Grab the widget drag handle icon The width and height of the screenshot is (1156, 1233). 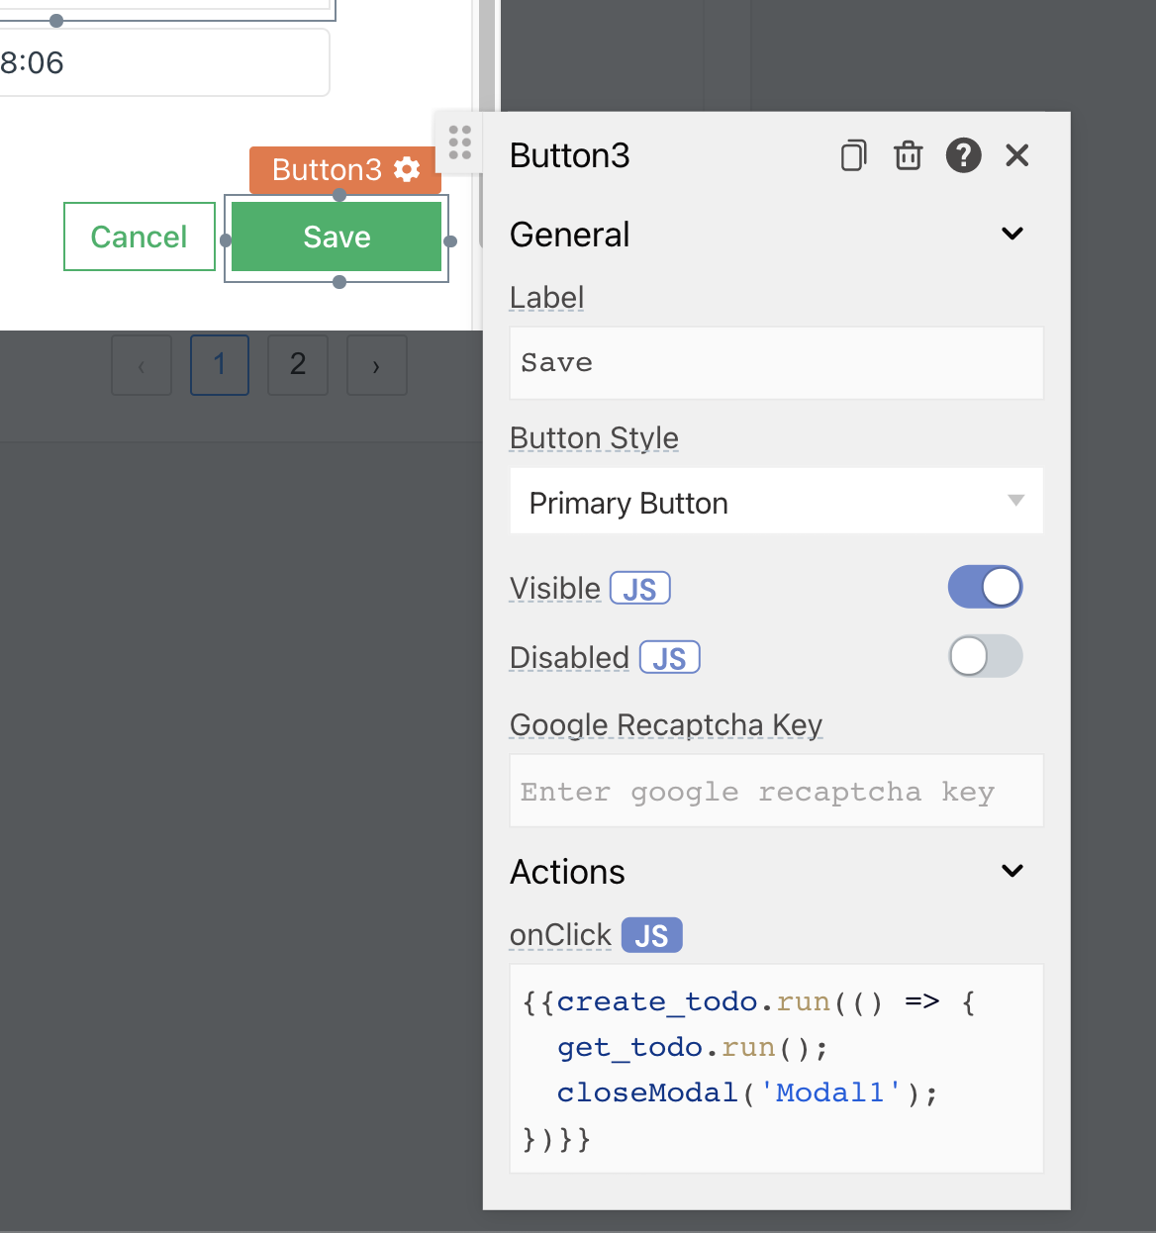coord(458,142)
